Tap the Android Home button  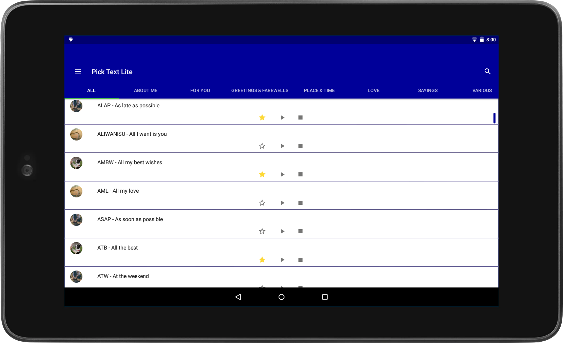[x=281, y=297]
